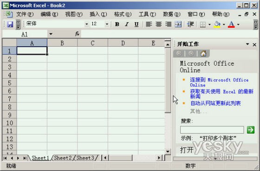Apply borders with the Borders icon
This screenshot has width=260, height=171.
coord(202,24)
